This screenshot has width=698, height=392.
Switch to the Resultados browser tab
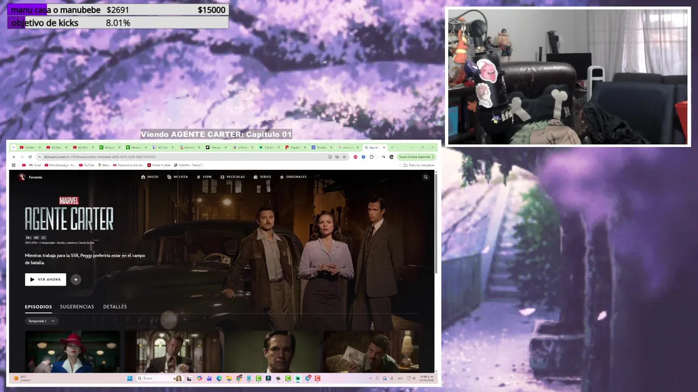click(x=322, y=148)
